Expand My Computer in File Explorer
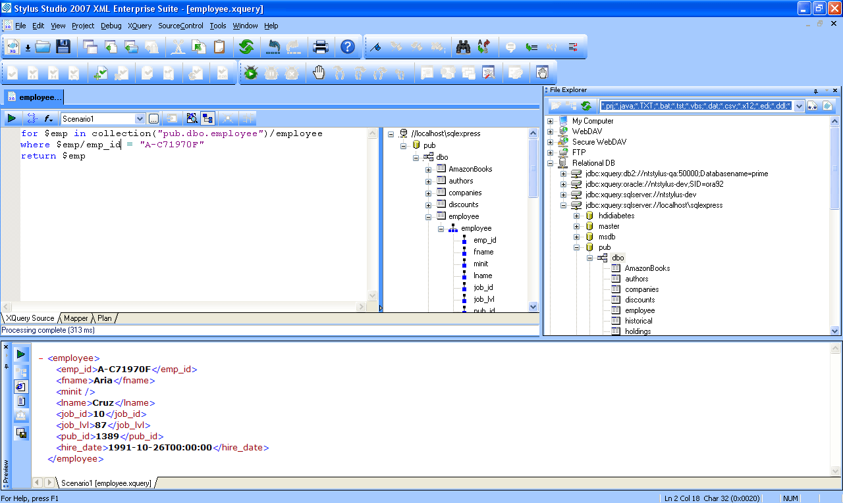The width and height of the screenshot is (843, 503). click(551, 121)
